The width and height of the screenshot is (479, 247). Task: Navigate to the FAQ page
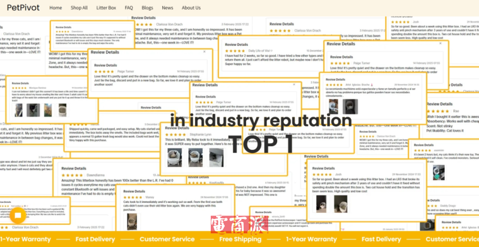pos(129,8)
